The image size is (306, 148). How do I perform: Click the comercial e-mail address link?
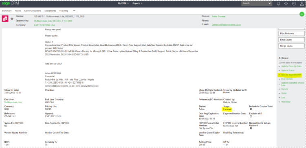click(x=226, y=25)
